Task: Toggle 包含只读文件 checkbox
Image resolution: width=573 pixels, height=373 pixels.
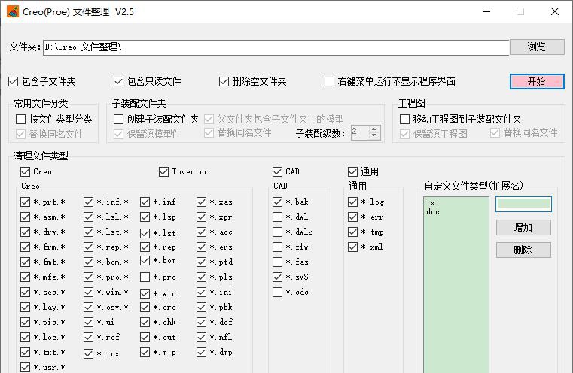Action: [x=118, y=81]
